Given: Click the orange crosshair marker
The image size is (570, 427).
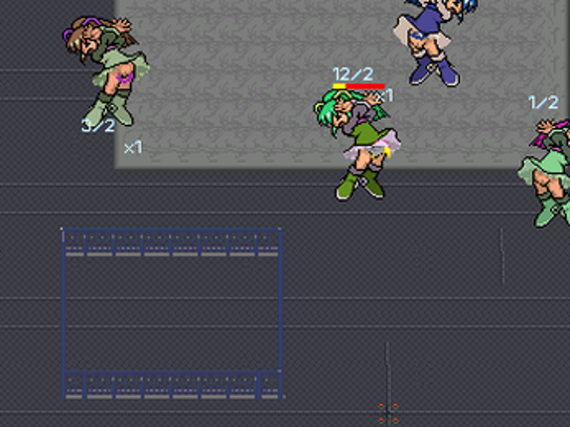Looking at the screenshot, I should (388, 412).
